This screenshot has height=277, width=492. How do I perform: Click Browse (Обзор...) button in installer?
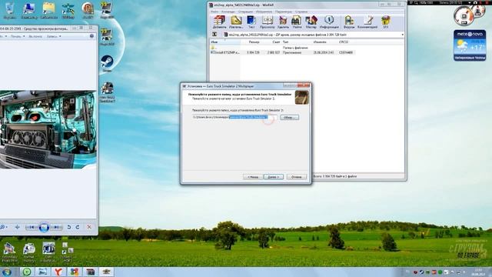(x=289, y=118)
